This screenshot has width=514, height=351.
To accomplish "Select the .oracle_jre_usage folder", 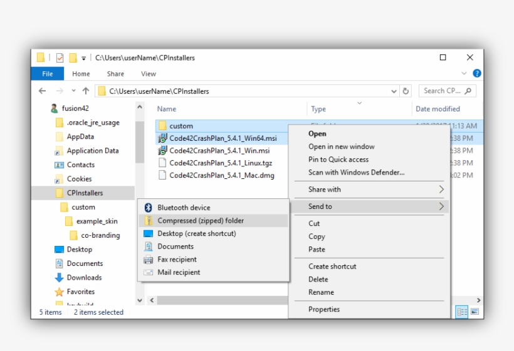I will [x=93, y=123].
